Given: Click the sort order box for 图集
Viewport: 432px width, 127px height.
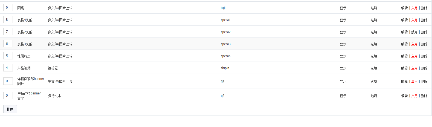Looking at the screenshot, I should coord(8,8).
